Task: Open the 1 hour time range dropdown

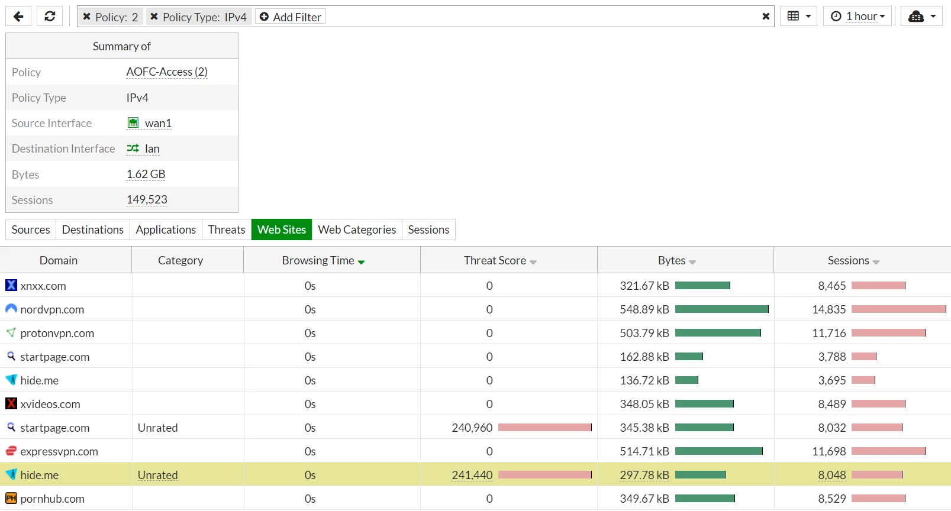Action: [857, 17]
